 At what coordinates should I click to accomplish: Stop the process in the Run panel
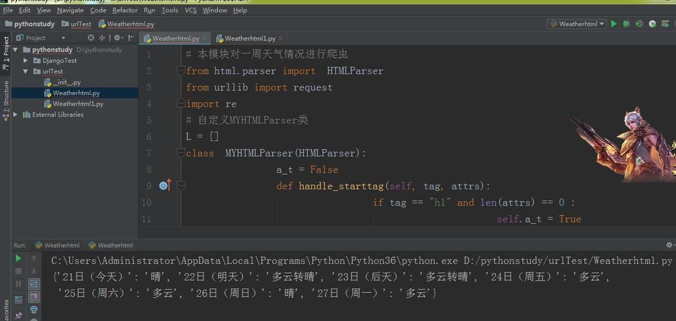[x=18, y=271]
